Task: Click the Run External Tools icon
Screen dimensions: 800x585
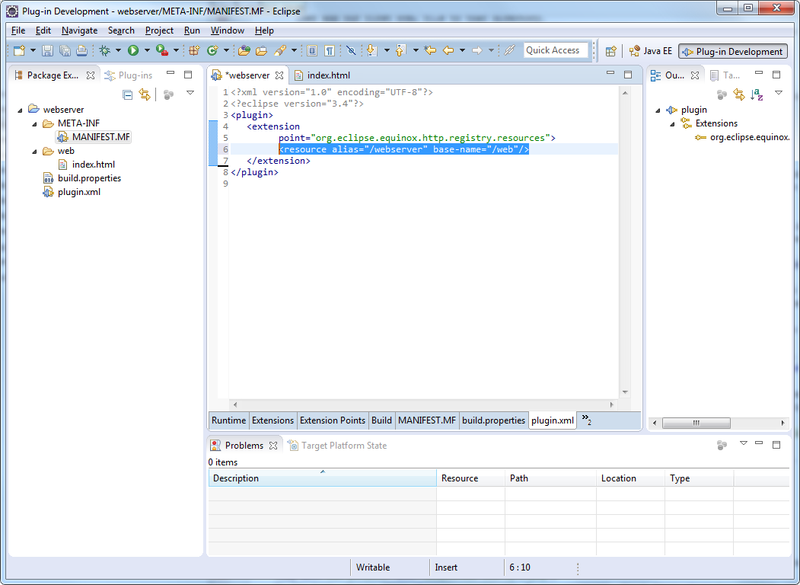Action: tap(161, 50)
